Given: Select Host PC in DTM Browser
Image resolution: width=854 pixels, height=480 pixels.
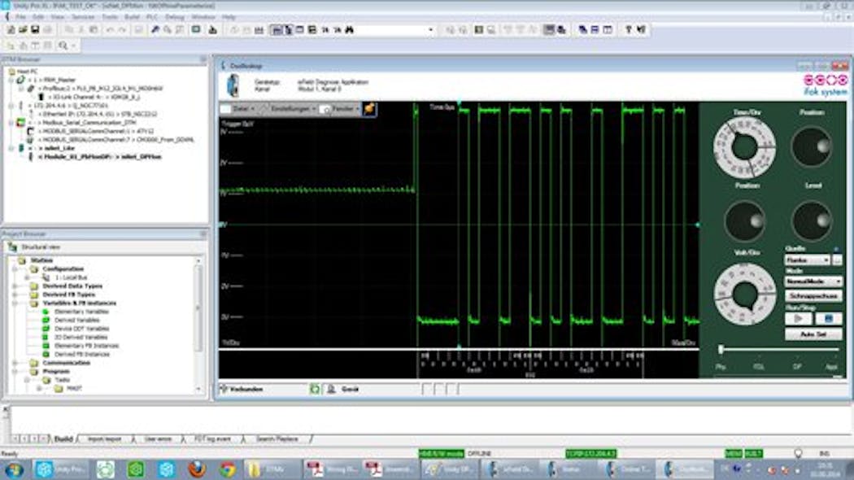Looking at the screenshot, I should coord(27,72).
